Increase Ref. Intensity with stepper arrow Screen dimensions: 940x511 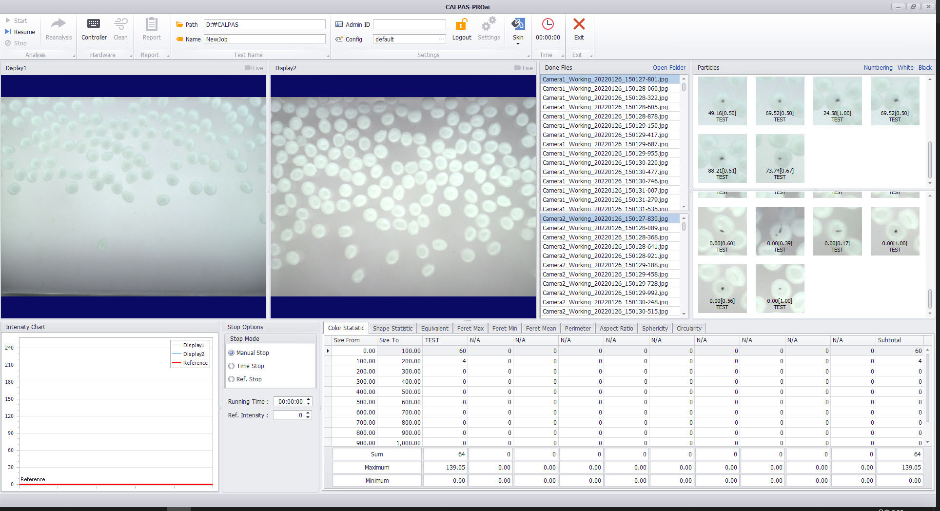pos(308,413)
